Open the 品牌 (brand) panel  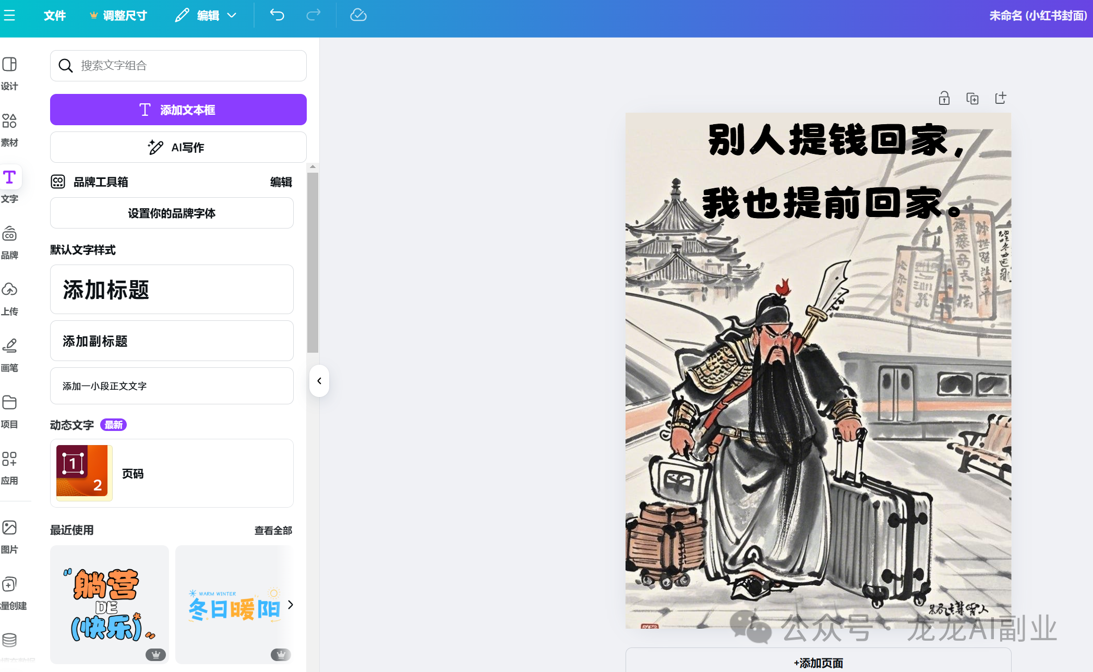[10, 241]
